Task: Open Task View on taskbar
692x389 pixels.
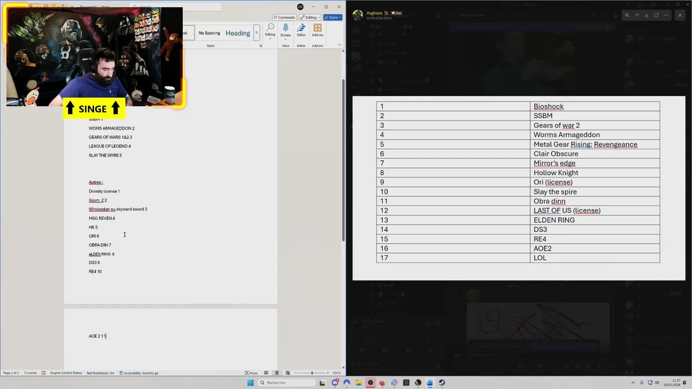Action: coord(323,383)
